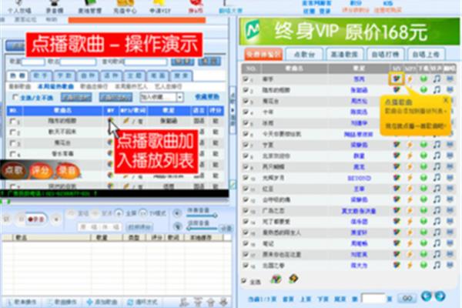462x308 pixels.
Task: Click the 尾页 last-page link
Action: coord(340,300)
